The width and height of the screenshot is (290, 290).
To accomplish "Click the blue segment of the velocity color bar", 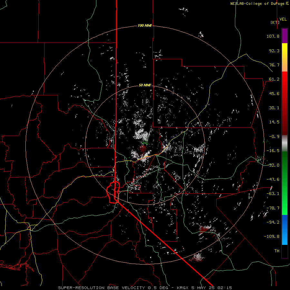I will click(x=285, y=230).
